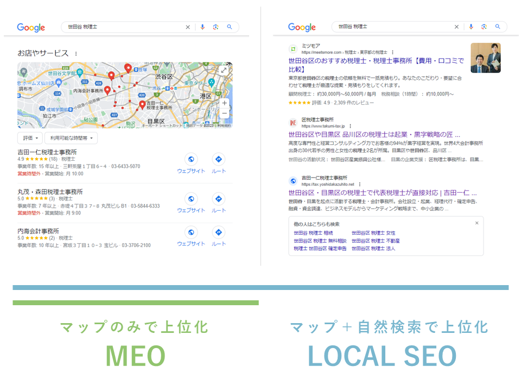Open the 評価 filter dropdown

pyautogui.click(x=30, y=138)
